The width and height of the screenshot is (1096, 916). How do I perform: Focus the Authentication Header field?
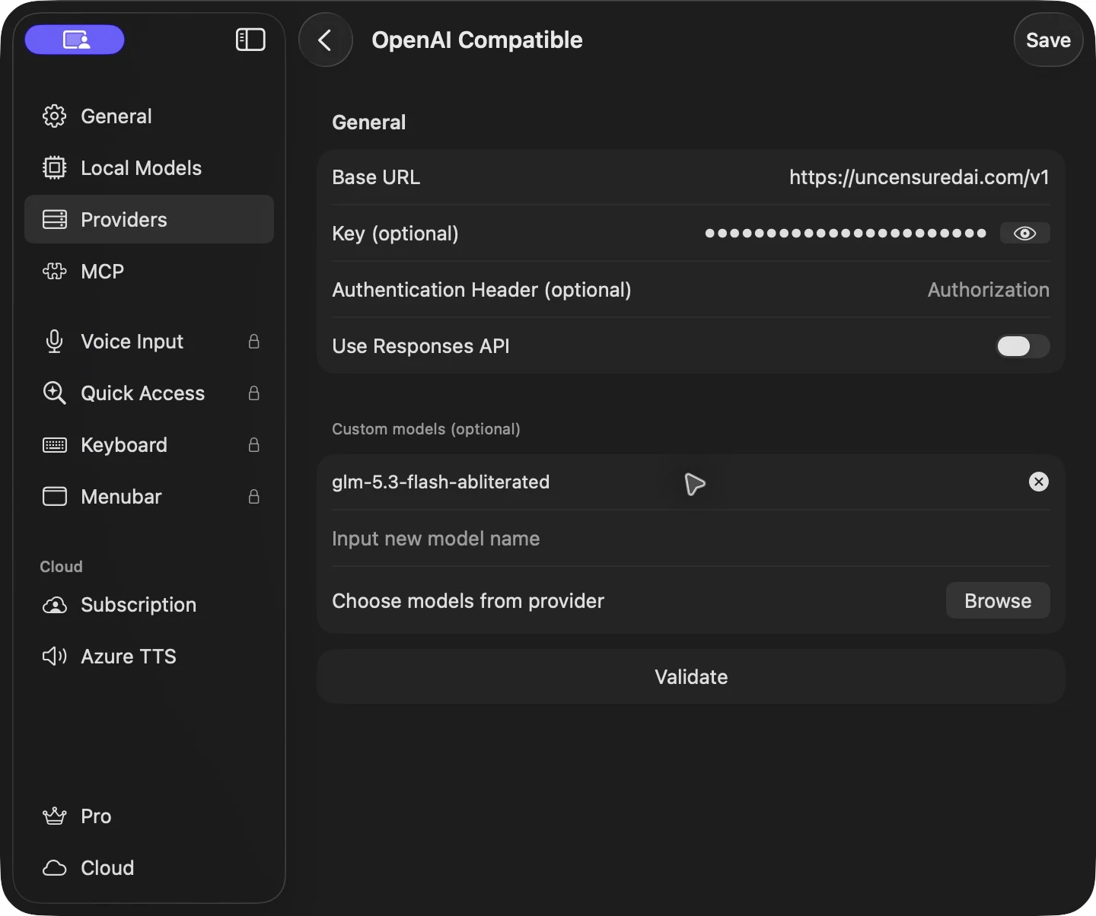pos(690,290)
